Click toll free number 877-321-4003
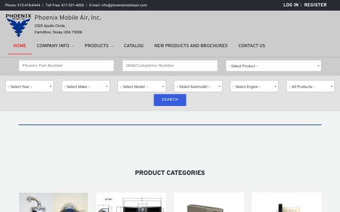This screenshot has width=340, height=212. pyautogui.click(x=72, y=5)
